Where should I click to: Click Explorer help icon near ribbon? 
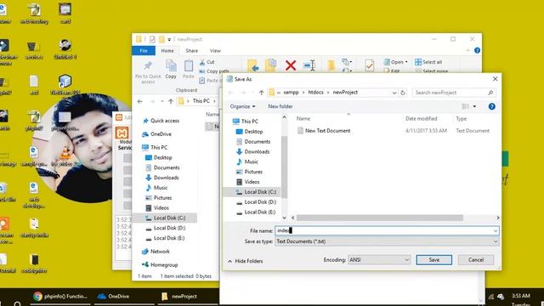[478, 51]
